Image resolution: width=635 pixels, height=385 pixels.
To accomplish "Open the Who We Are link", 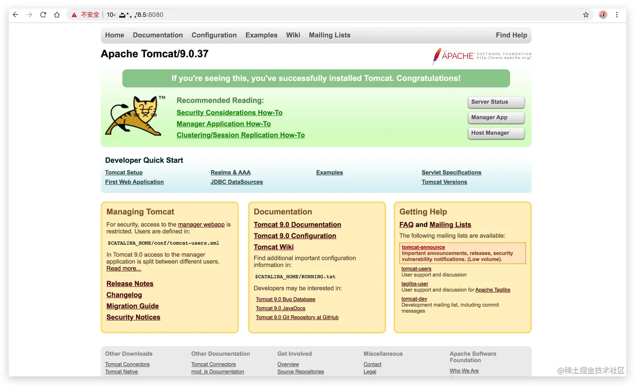I will [464, 371].
